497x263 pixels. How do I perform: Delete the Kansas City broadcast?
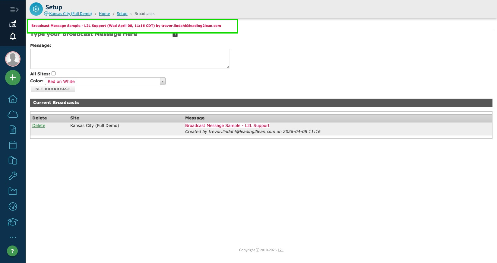coord(39,125)
